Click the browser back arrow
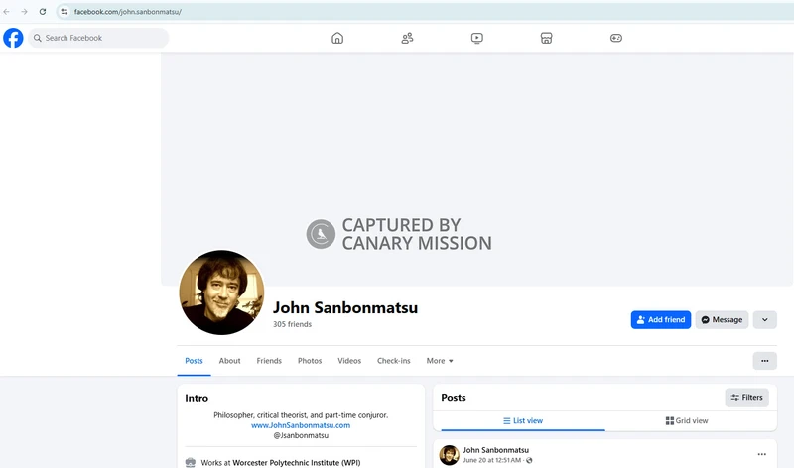Viewport: 794px width, 468px height. pyautogui.click(x=7, y=12)
